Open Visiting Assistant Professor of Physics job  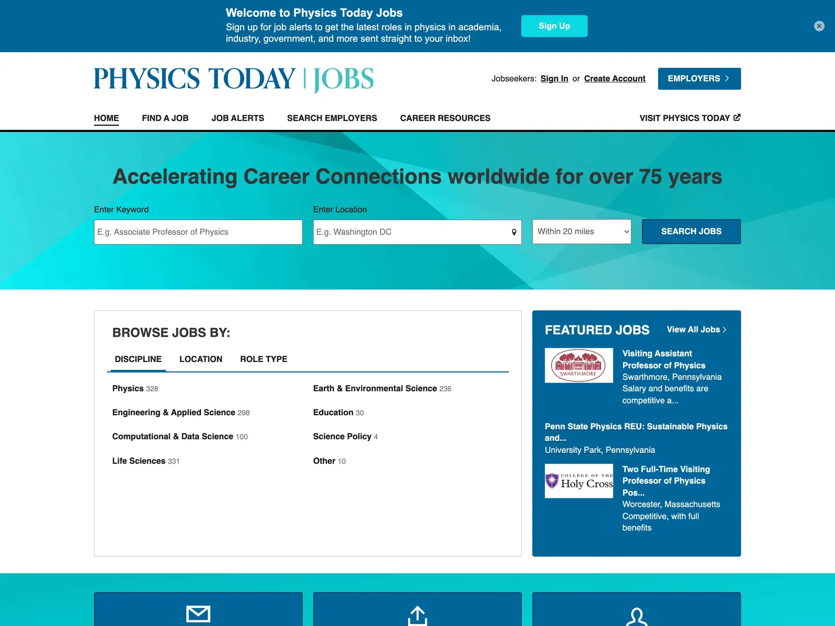664,359
